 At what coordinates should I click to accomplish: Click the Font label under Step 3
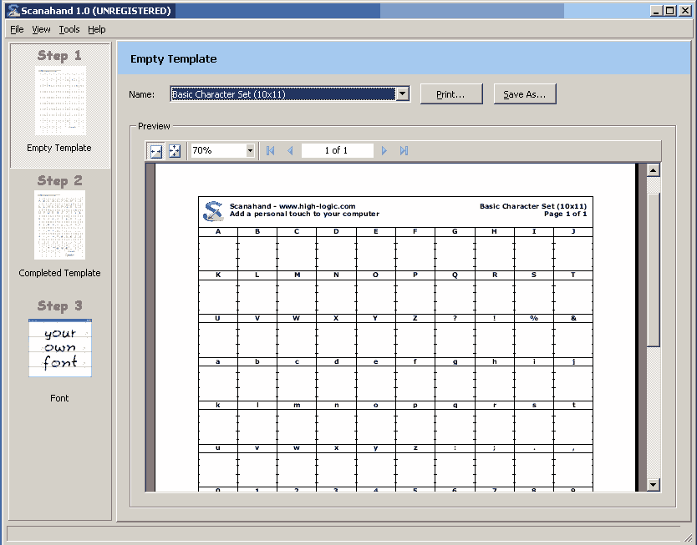[59, 398]
